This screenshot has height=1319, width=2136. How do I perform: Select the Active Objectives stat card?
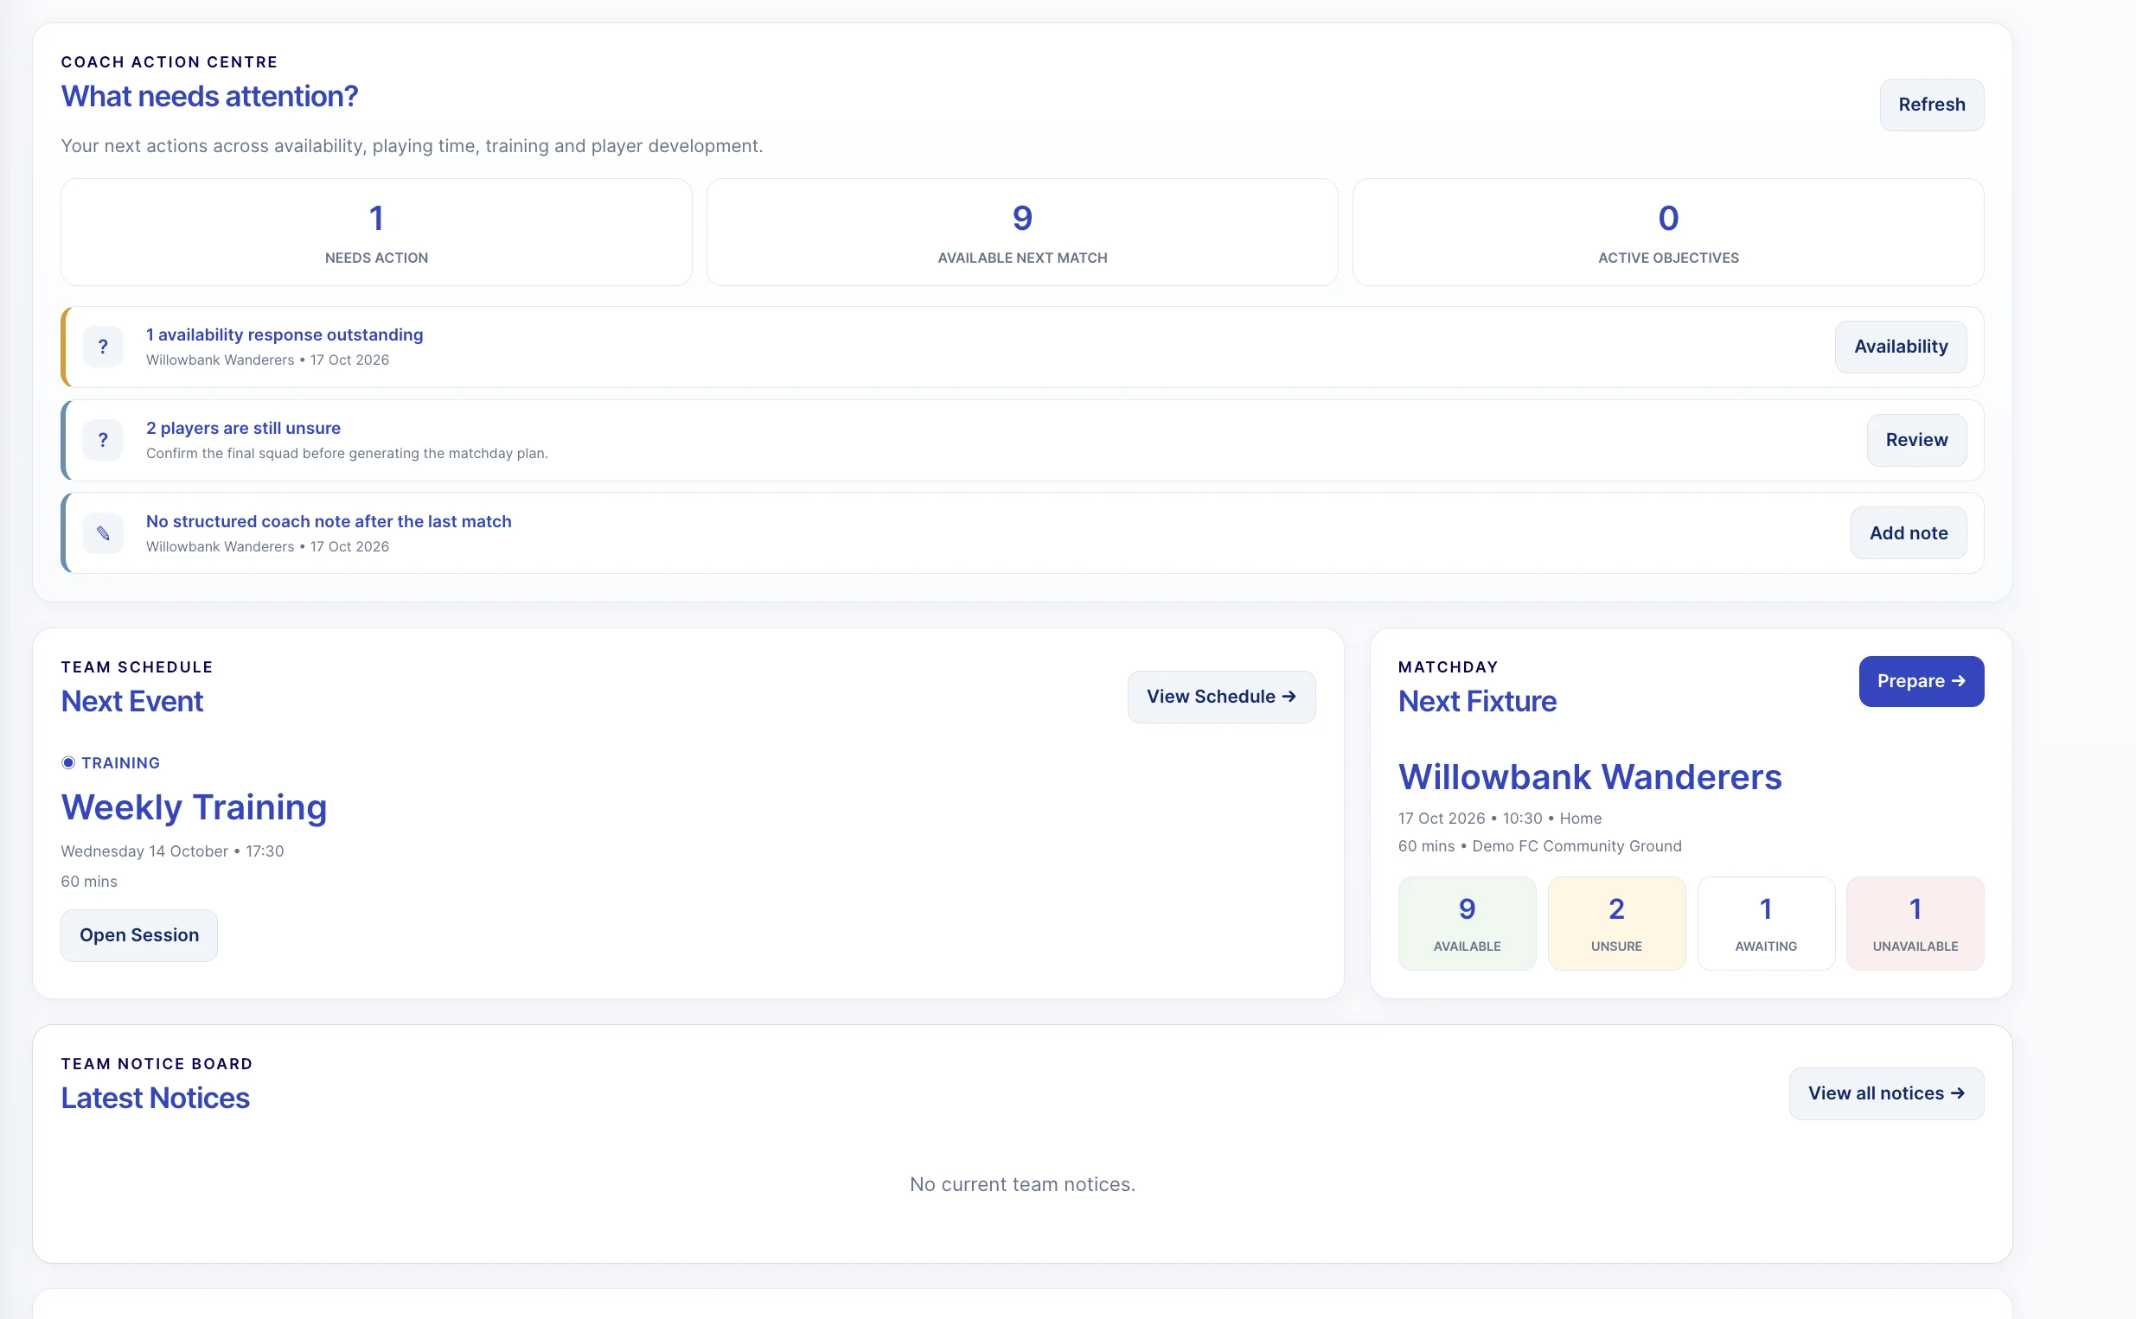pos(1667,233)
